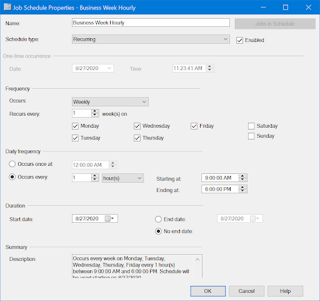
Task: Check the Saturday checkbox
Action: click(x=251, y=126)
